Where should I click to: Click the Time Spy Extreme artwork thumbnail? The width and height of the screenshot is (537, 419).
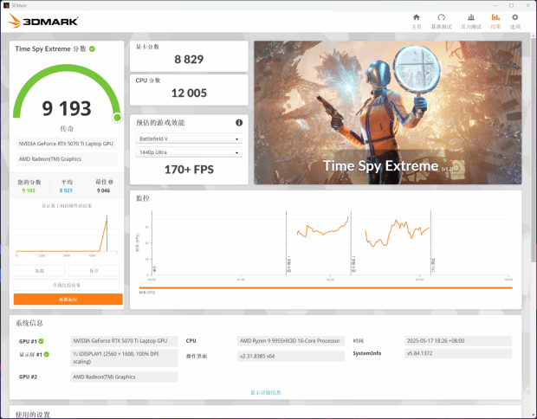coord(388,113)
